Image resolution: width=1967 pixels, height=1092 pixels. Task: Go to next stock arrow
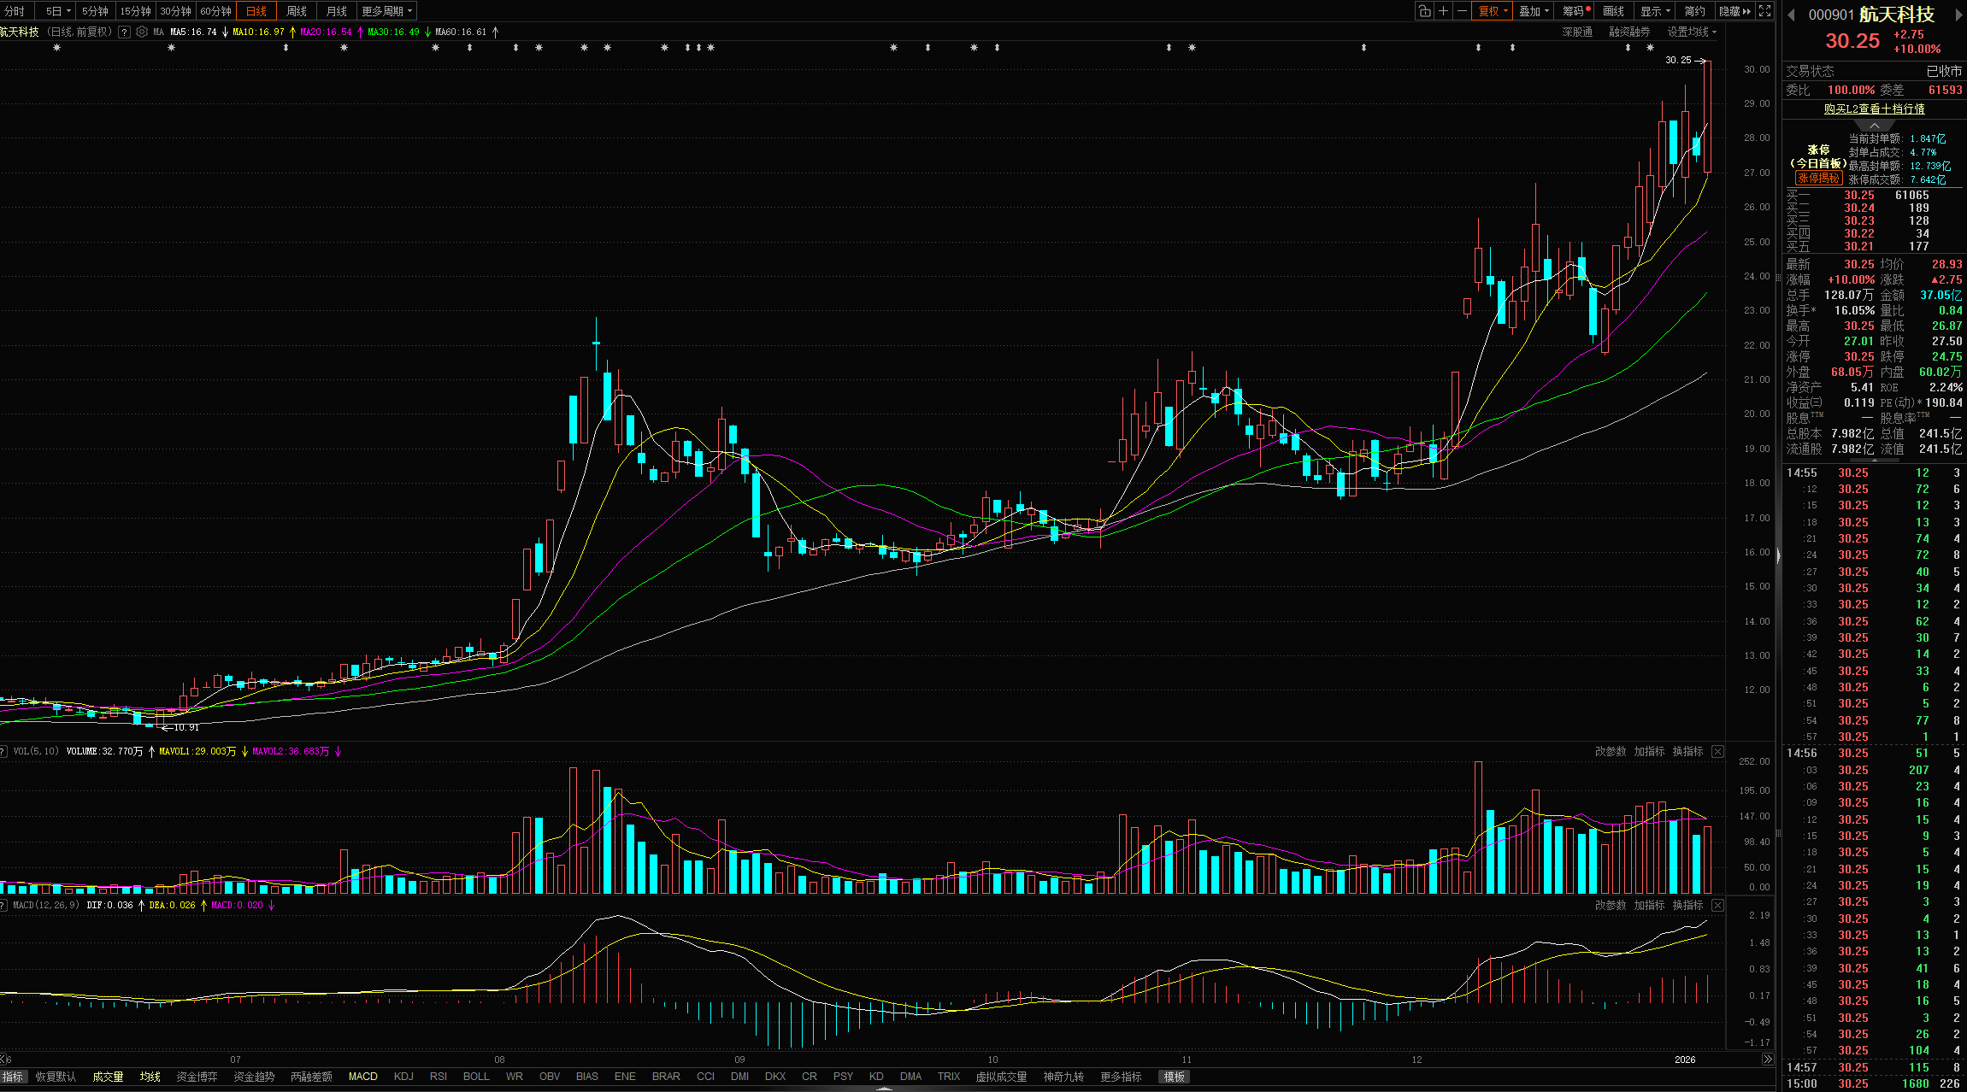(x=1958, y=15)
